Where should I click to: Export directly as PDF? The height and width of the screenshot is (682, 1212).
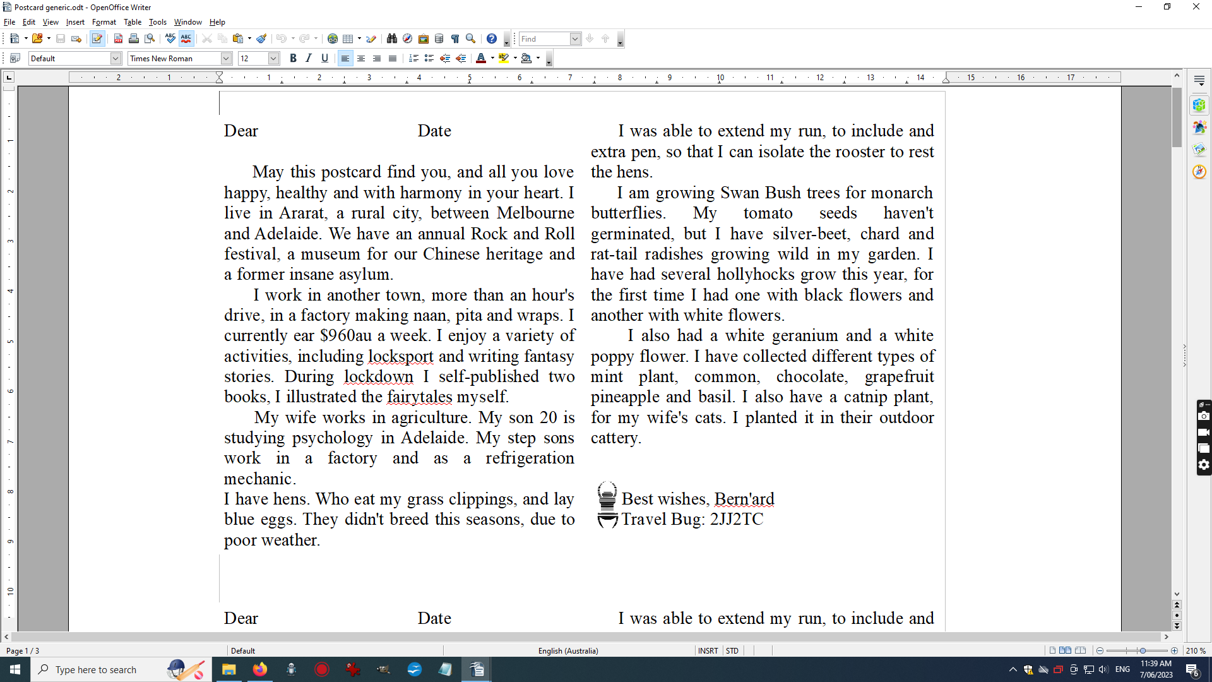click(x=118, y=39)
